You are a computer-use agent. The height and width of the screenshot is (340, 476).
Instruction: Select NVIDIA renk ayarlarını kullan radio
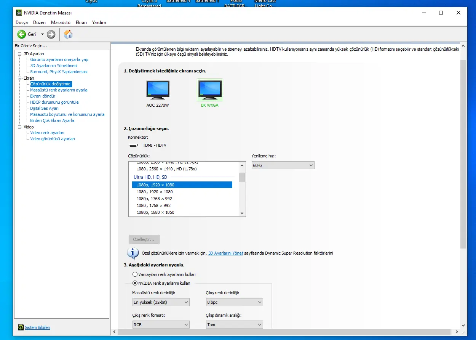[135, 283]
